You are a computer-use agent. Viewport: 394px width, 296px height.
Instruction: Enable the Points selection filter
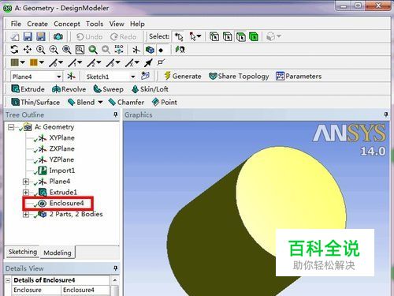[x=214, y=36]
